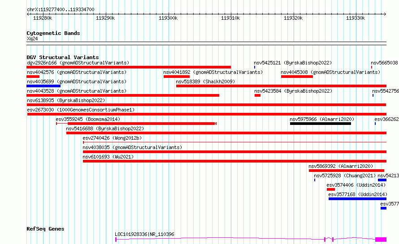This screenshot has height=244, width=399.
Task: Open the nsv4043528 variant label
Action: pos(77,91)
